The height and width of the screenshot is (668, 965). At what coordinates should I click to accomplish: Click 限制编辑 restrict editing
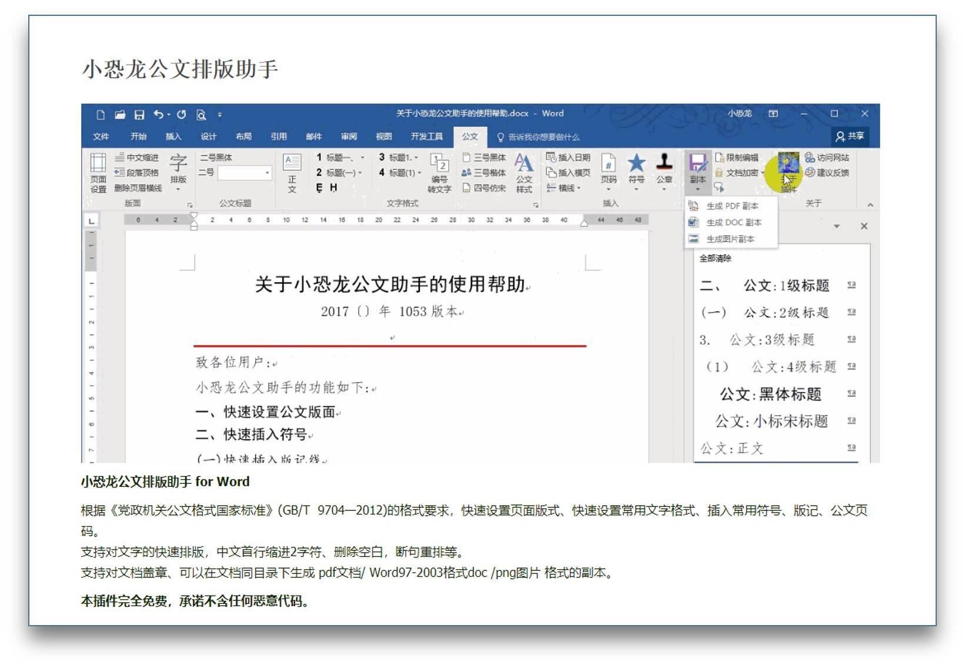pos(737,158)
